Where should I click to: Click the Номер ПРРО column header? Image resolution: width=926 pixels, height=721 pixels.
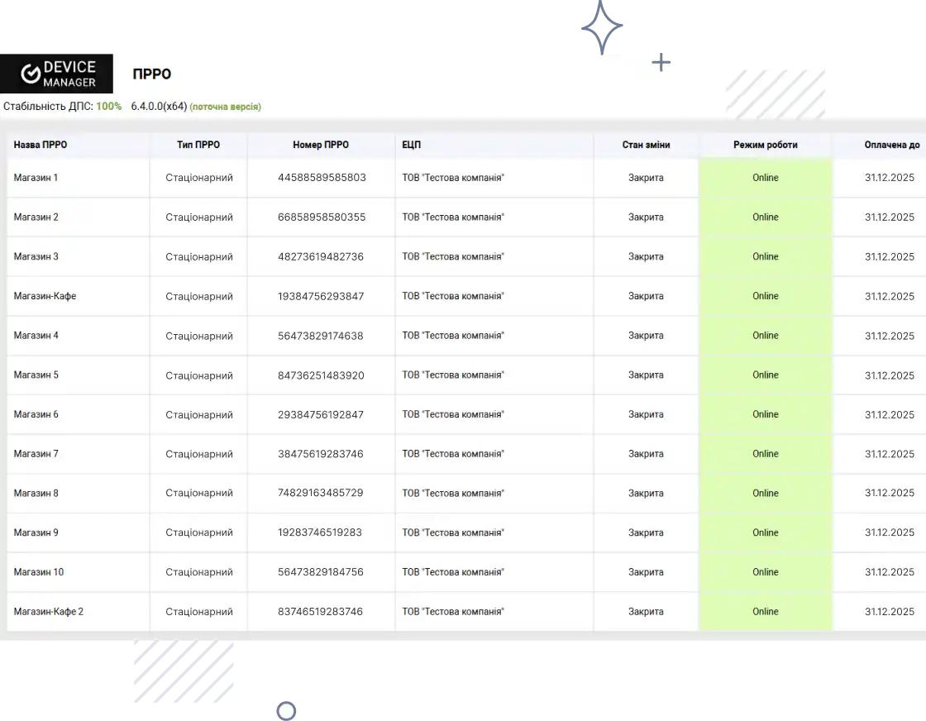pos(321,145)
